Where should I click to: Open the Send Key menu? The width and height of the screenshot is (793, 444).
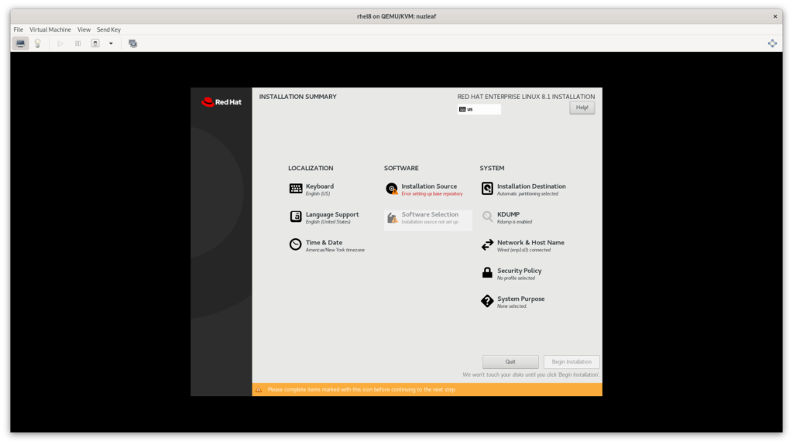tap(108, 30)
